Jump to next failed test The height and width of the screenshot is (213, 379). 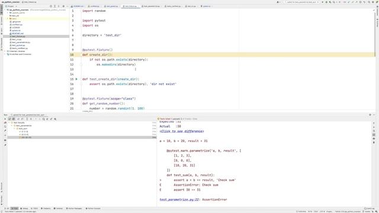point(40,119)
